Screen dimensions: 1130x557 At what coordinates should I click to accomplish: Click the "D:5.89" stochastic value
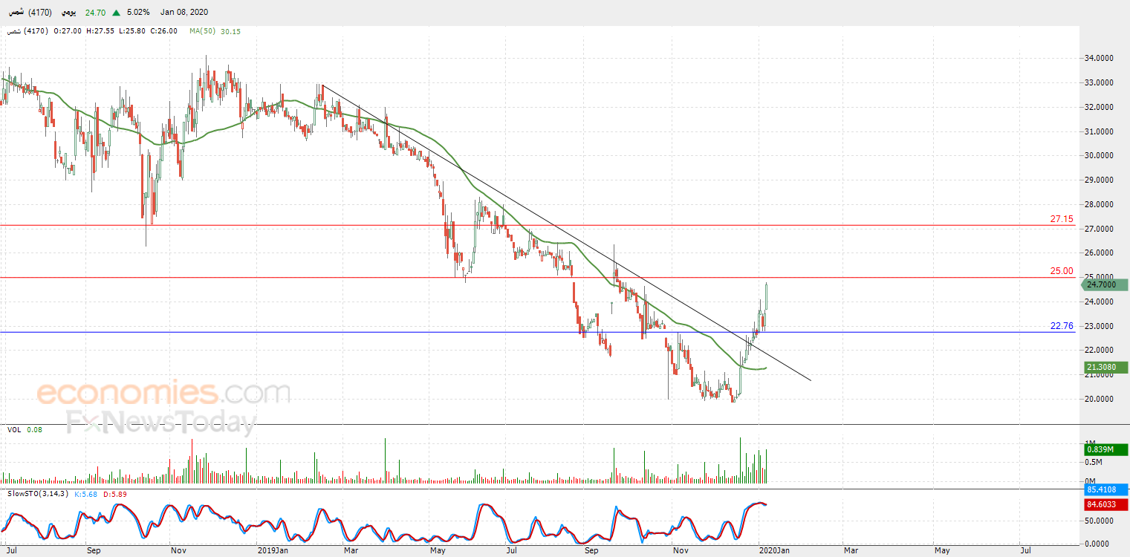click(114, 493)
